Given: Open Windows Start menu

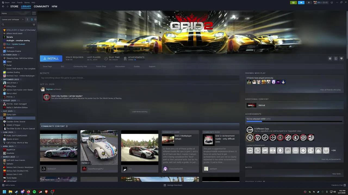Looking at the screenshot, I should coord(4,192).
